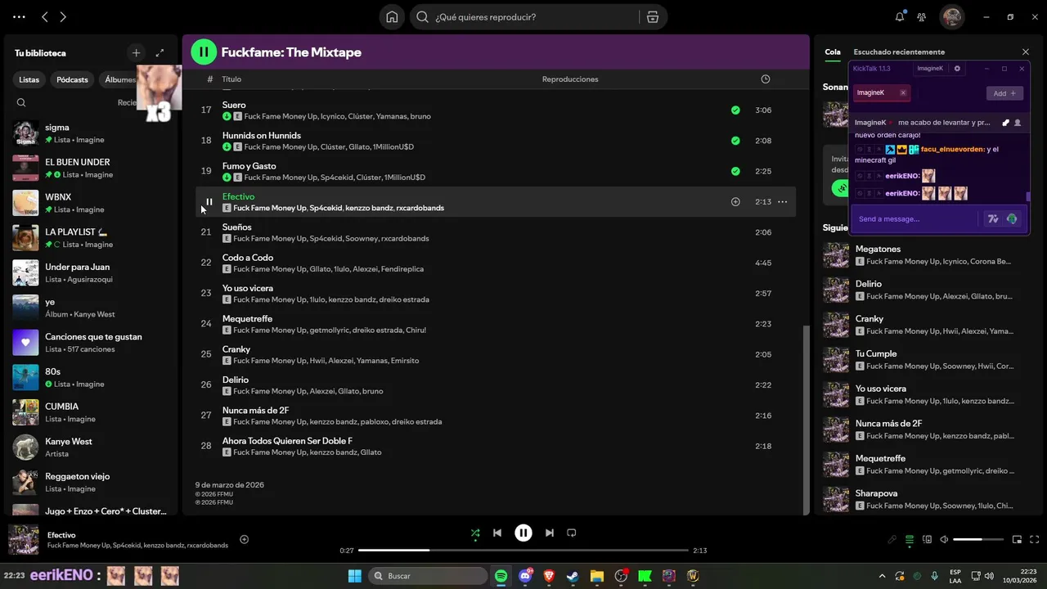
Task: Toggle saved checkmark for Suero
Action: coord(735,110)
